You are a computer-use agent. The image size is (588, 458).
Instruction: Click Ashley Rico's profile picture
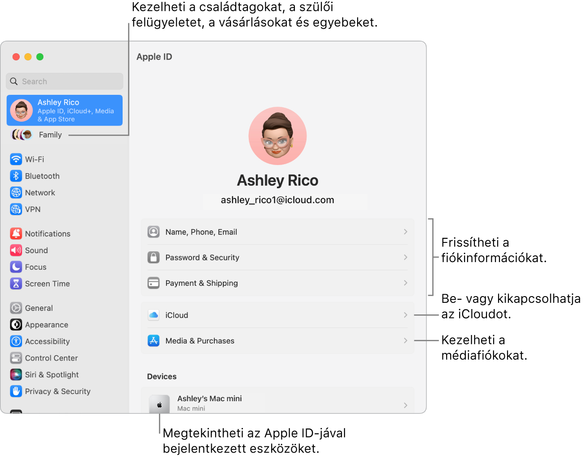coord(277,136)
